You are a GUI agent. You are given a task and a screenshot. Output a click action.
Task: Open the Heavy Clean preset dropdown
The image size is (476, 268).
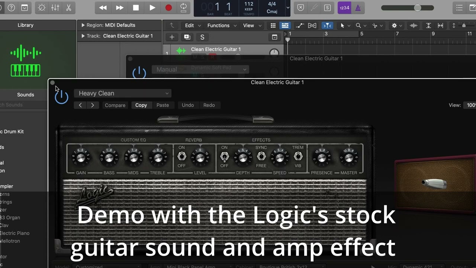pos(122,93)
